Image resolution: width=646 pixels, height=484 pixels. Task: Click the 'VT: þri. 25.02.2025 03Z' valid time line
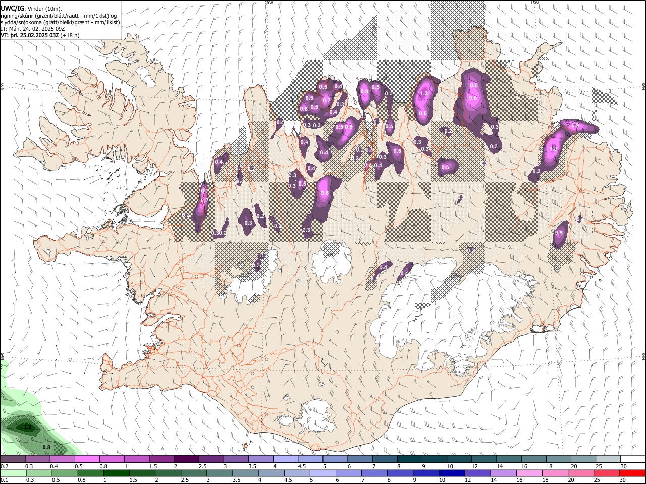click(x=30, y=35)
